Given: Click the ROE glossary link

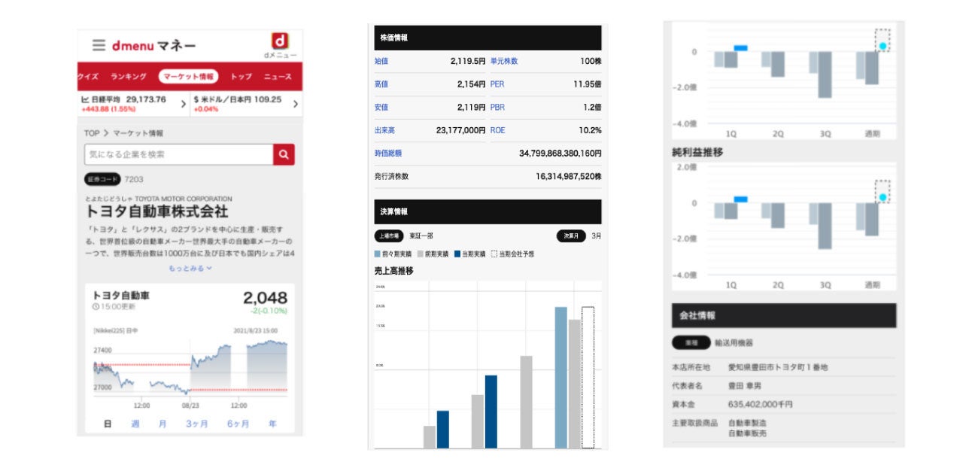Looking at the screenshot, I should 498,130.
